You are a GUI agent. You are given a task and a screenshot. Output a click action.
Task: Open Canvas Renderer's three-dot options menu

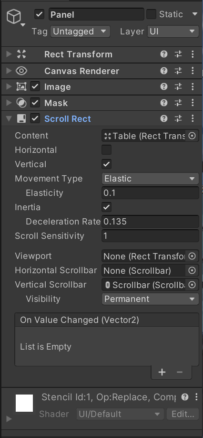[193, 71]
